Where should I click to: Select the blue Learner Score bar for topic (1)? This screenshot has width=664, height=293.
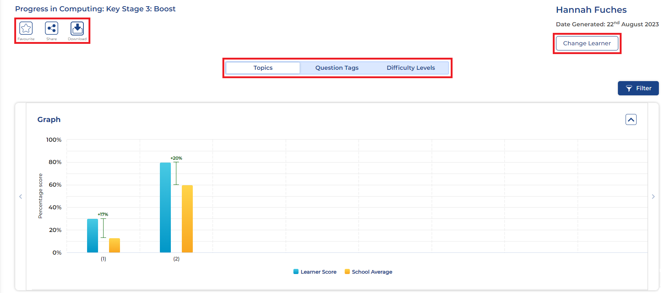[x=93, y=236]
